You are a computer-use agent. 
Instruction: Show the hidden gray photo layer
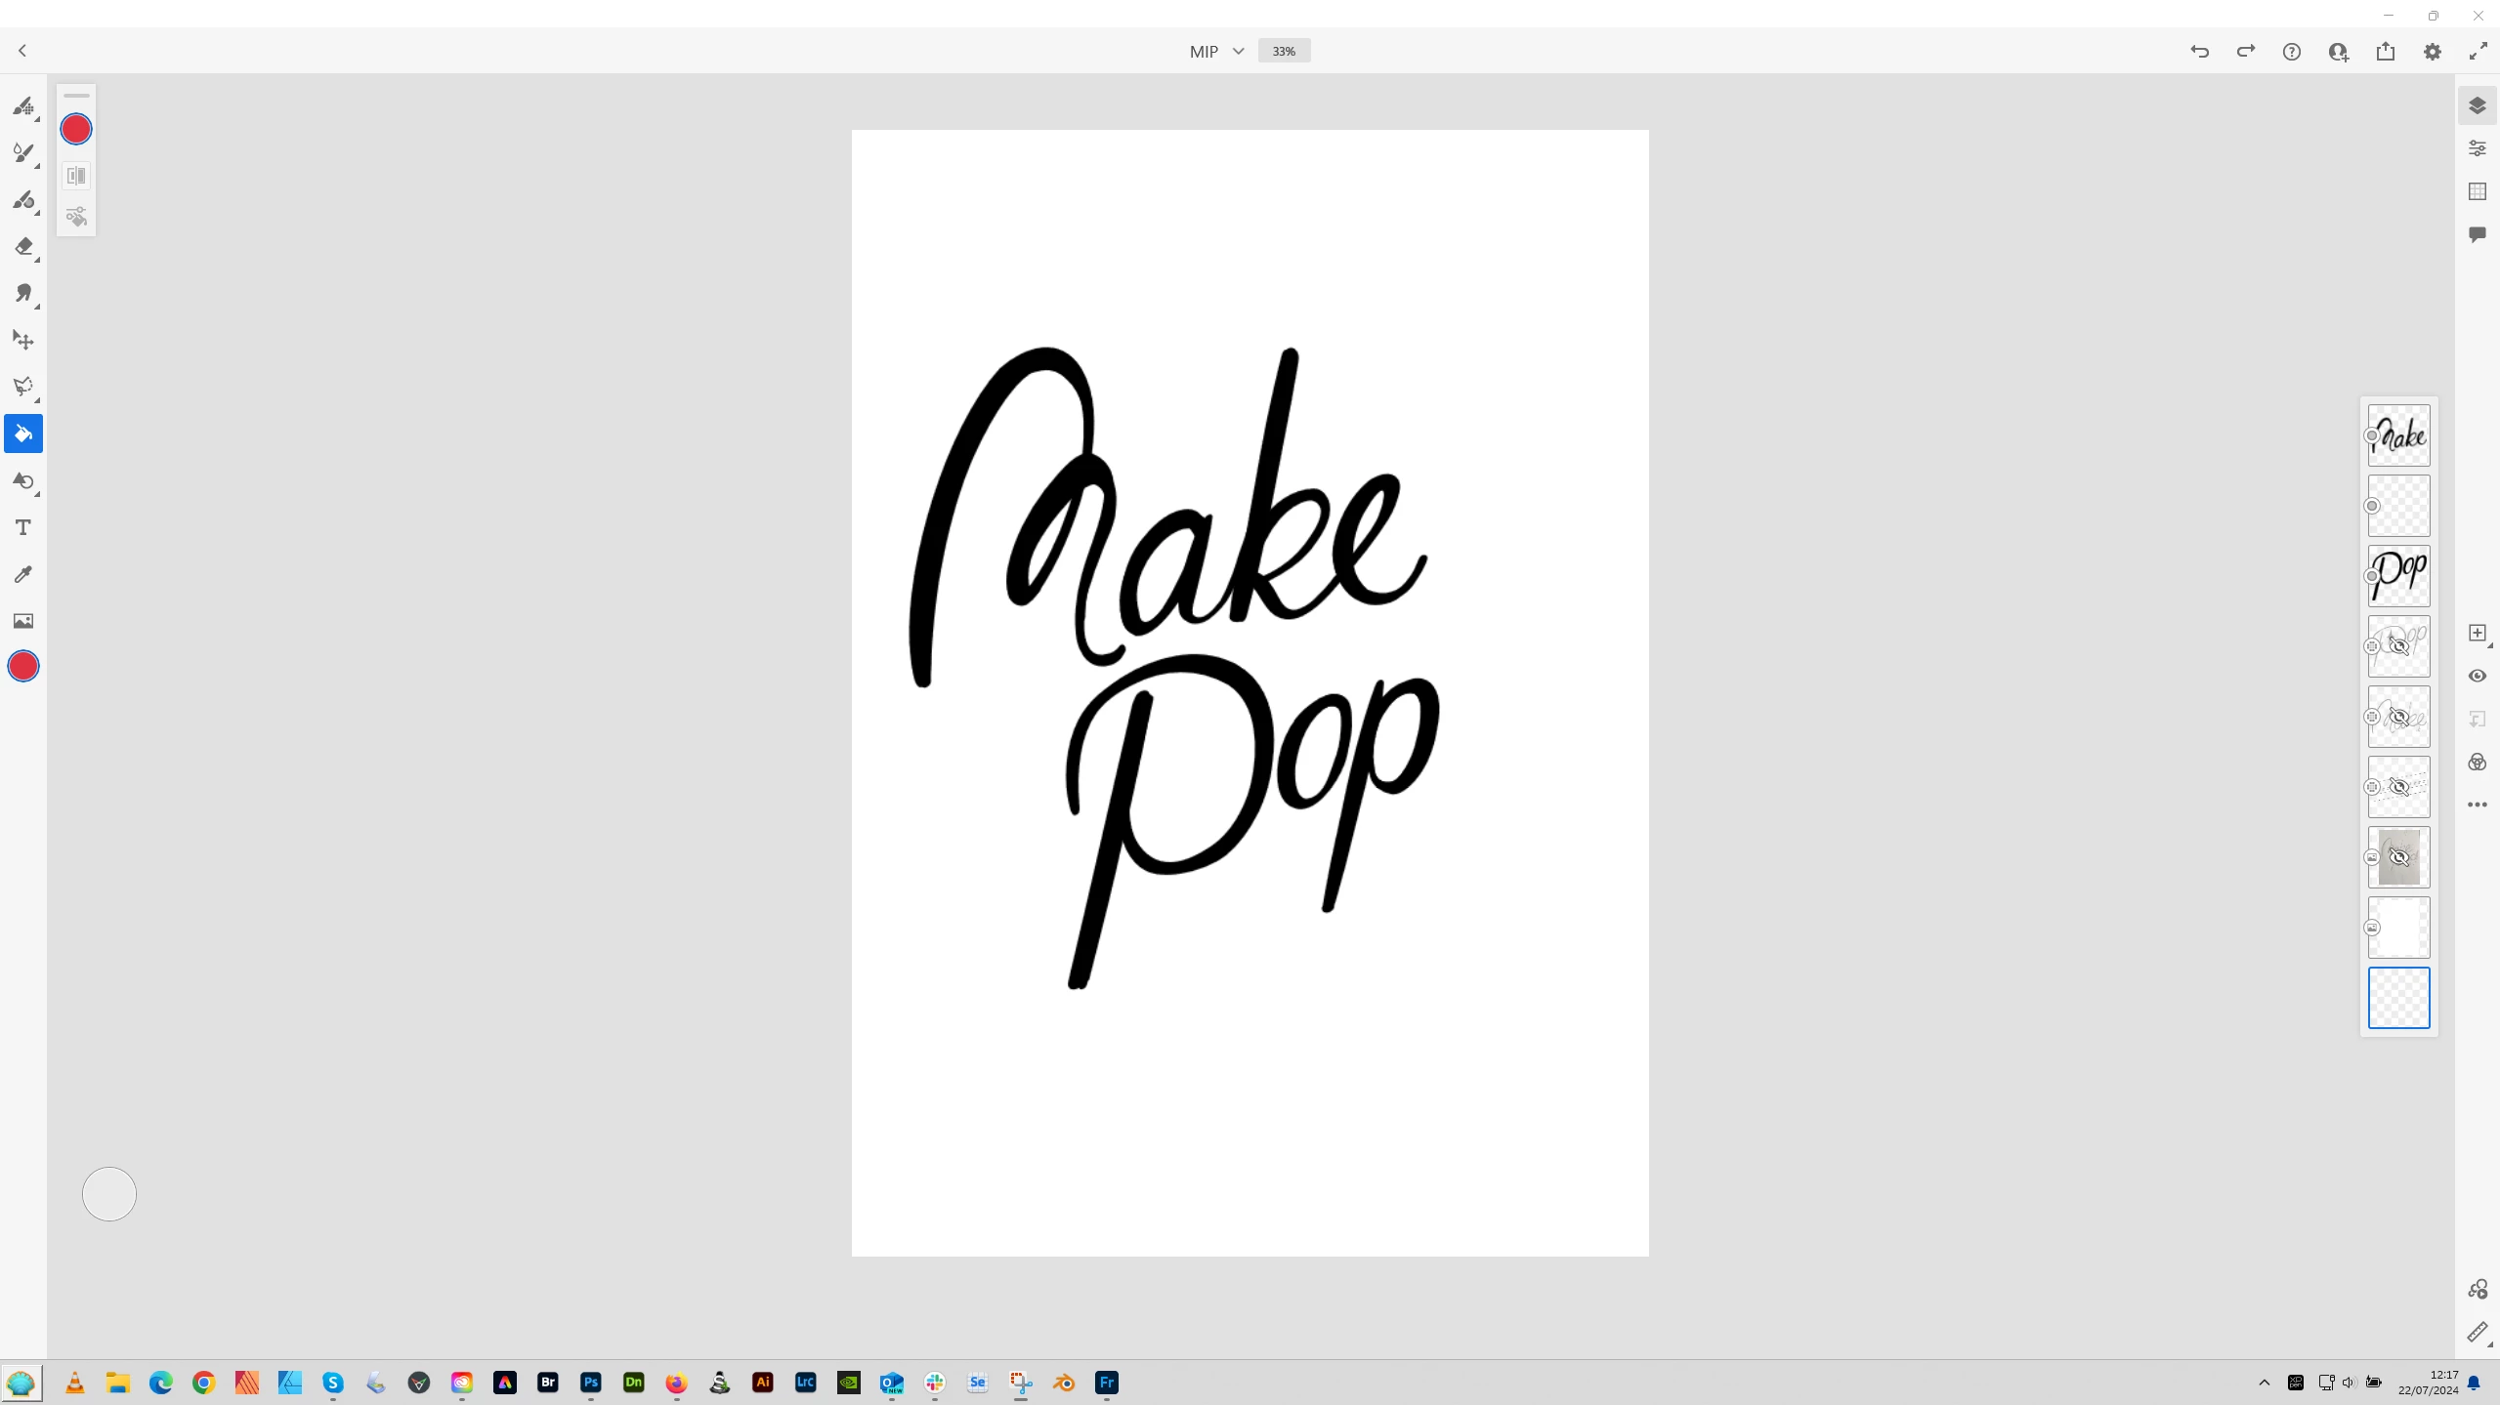[2398, 857]
